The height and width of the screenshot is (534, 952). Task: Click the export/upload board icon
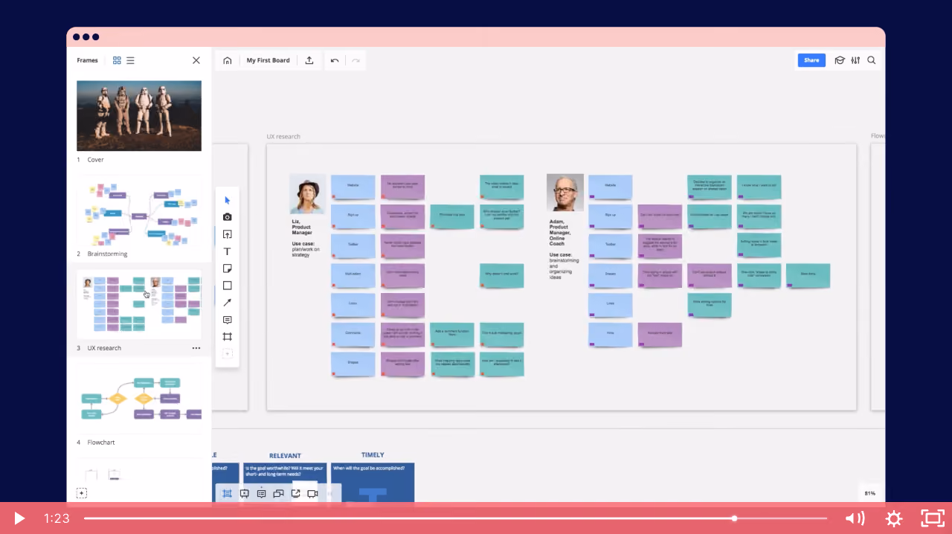pos(309,60)
